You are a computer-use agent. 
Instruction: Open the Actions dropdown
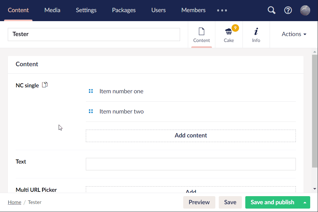293,34
